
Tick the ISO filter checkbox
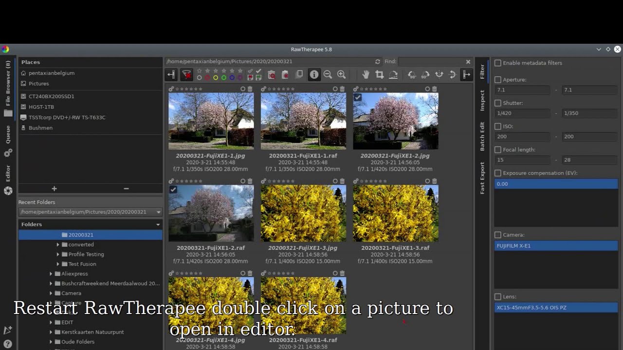pos(498,126)
